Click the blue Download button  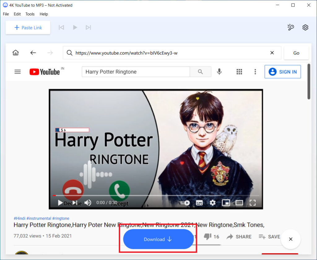click(x=158, y=239)
